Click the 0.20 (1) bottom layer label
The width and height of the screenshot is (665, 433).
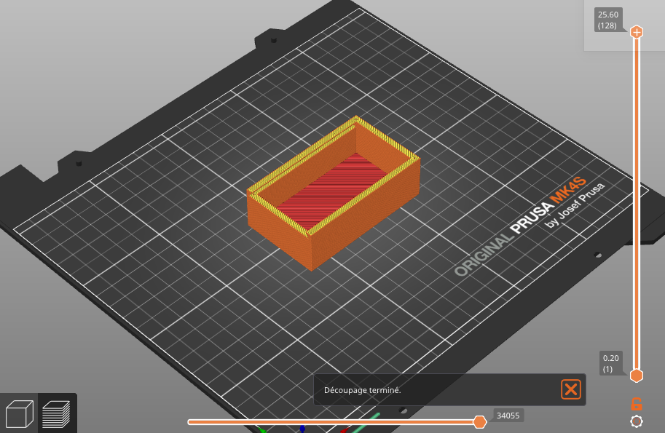[610, 363]
